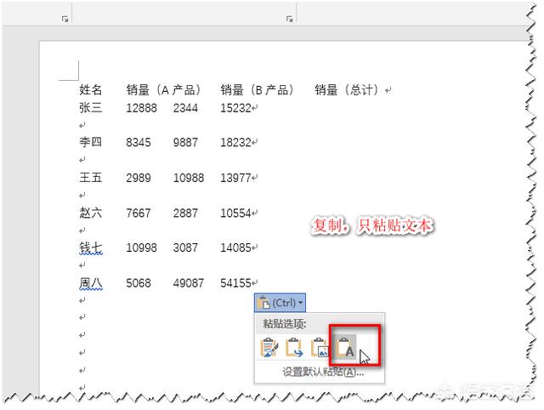This screenshot has height=410, width=544.
Task: Choose Keep Source Formatting paste icon
Action: tap(269, 348)
